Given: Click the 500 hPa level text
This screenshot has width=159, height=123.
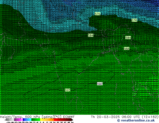Looking at the screenshot, I should [x=32, y=117].
